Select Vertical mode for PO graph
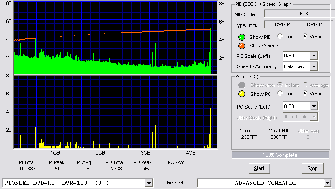The width and height of the screenshot is (335, 189). click(305, 93)
